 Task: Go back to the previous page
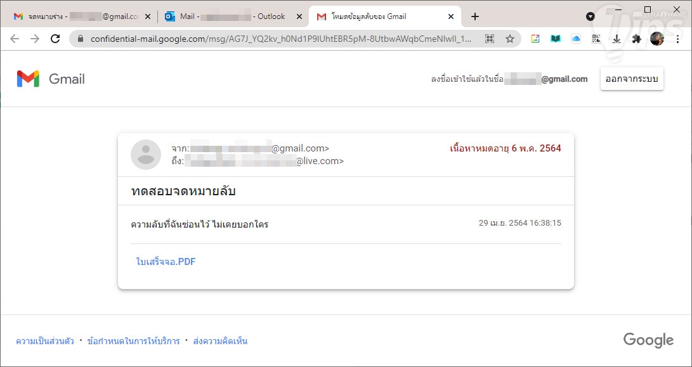[x=15, y=39]
